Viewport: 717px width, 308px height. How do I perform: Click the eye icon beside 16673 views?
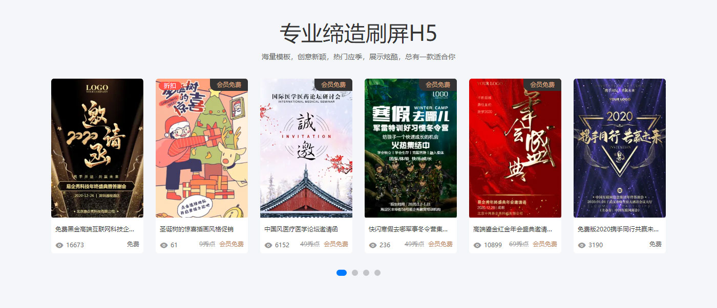(x=59, y=245)
